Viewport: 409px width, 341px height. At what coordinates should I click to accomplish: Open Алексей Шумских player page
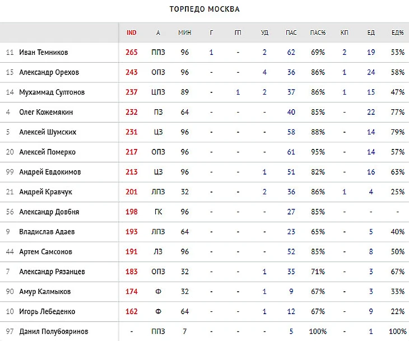[x=48, y=132]
